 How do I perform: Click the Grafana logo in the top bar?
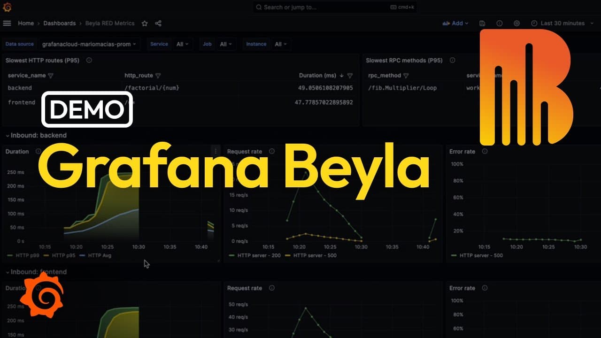[x=7, y=7]
